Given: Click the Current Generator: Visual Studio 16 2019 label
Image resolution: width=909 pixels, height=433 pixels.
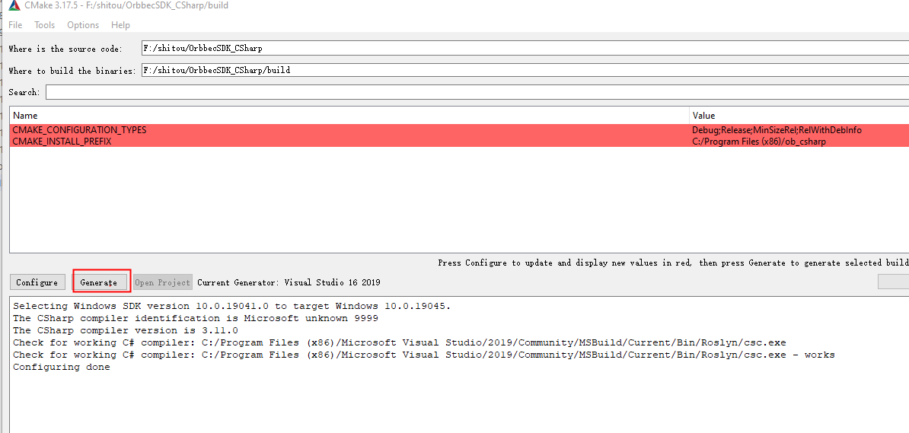Looking at the screenshot, I should (x=289, y=282).
